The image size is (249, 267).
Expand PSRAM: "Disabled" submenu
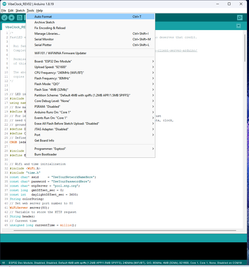(90, 107)
